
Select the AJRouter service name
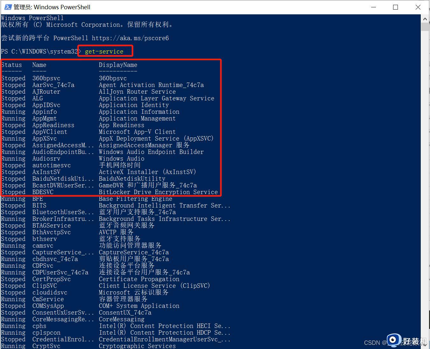click(x=46, y=92)
